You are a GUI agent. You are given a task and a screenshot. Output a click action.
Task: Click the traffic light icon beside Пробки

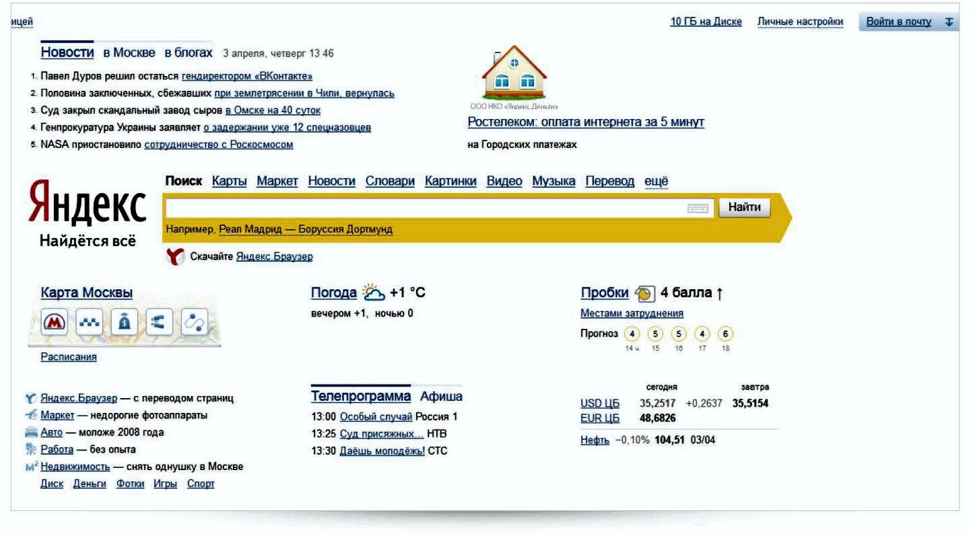point(644,294)
